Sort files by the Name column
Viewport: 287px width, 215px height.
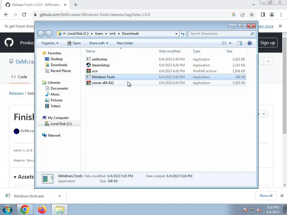pos(121,51)
